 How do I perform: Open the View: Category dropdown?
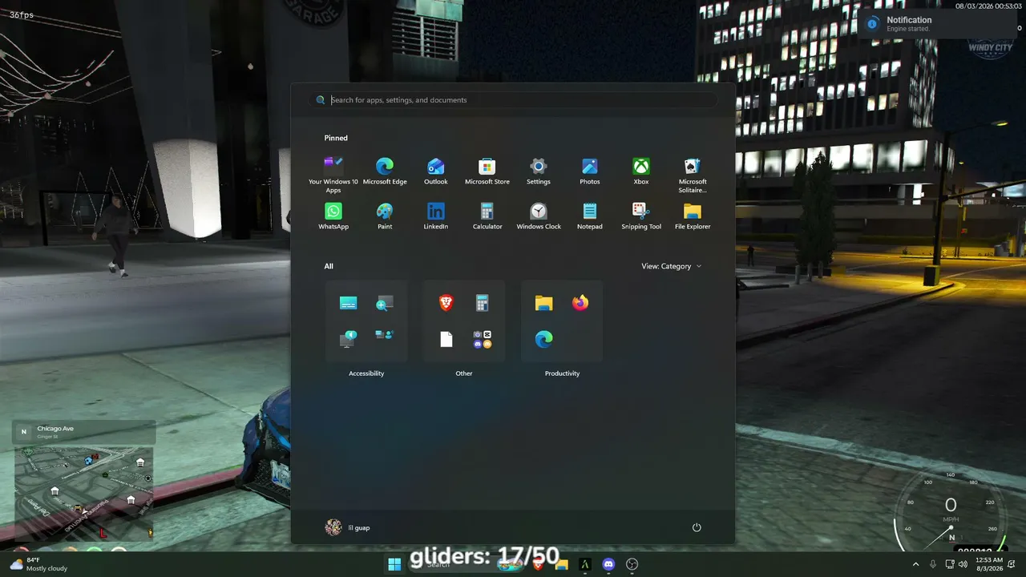[x=672, y=266]
